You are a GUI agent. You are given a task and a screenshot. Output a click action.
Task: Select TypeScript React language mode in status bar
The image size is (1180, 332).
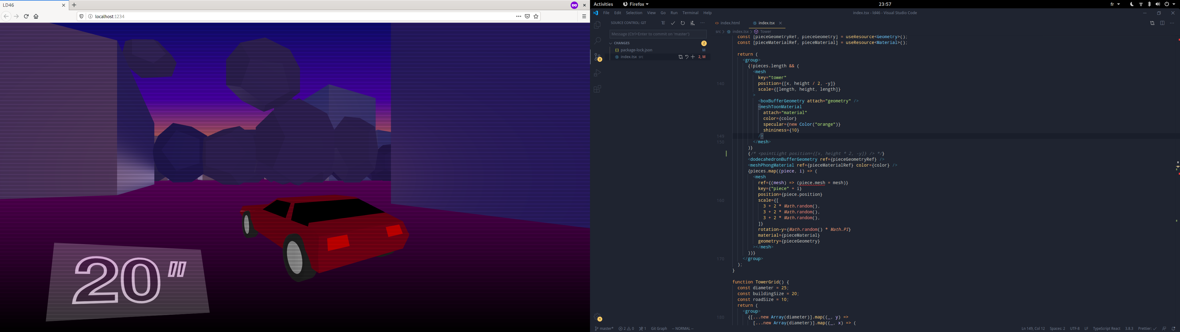click(1106, 328)
